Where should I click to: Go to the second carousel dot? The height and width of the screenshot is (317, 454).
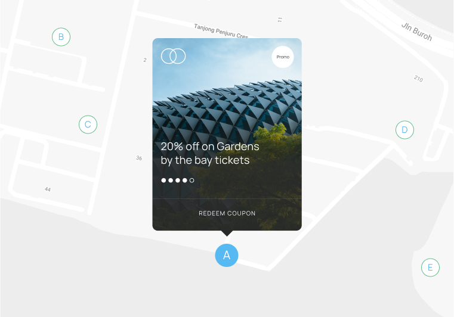(171, 180)
